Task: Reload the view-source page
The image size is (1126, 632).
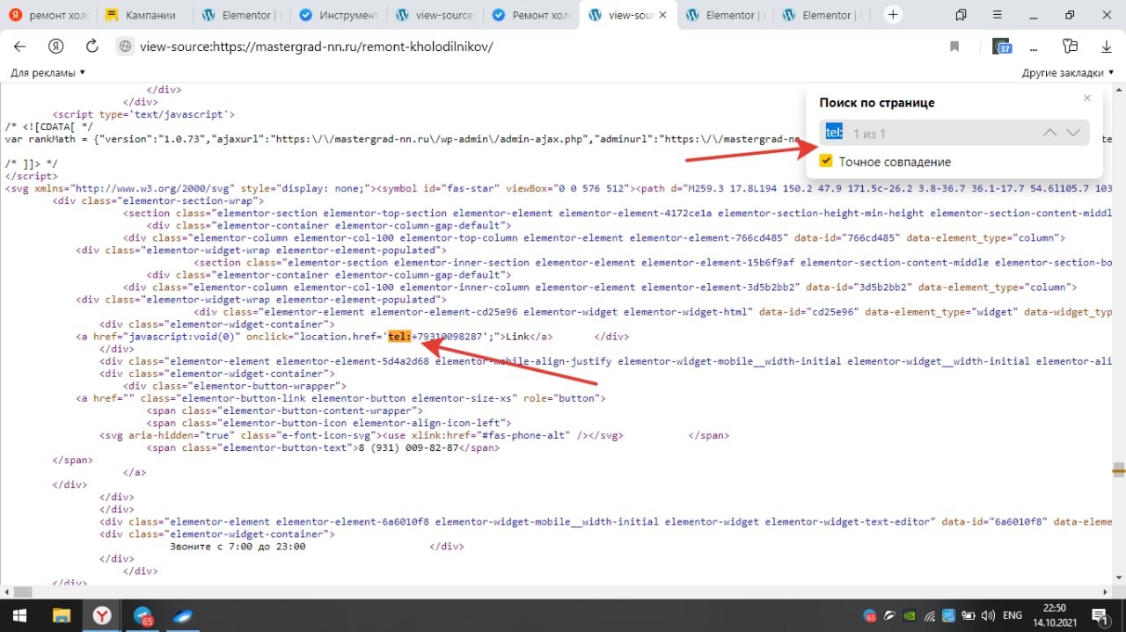Action: click(x=91, y=47)
